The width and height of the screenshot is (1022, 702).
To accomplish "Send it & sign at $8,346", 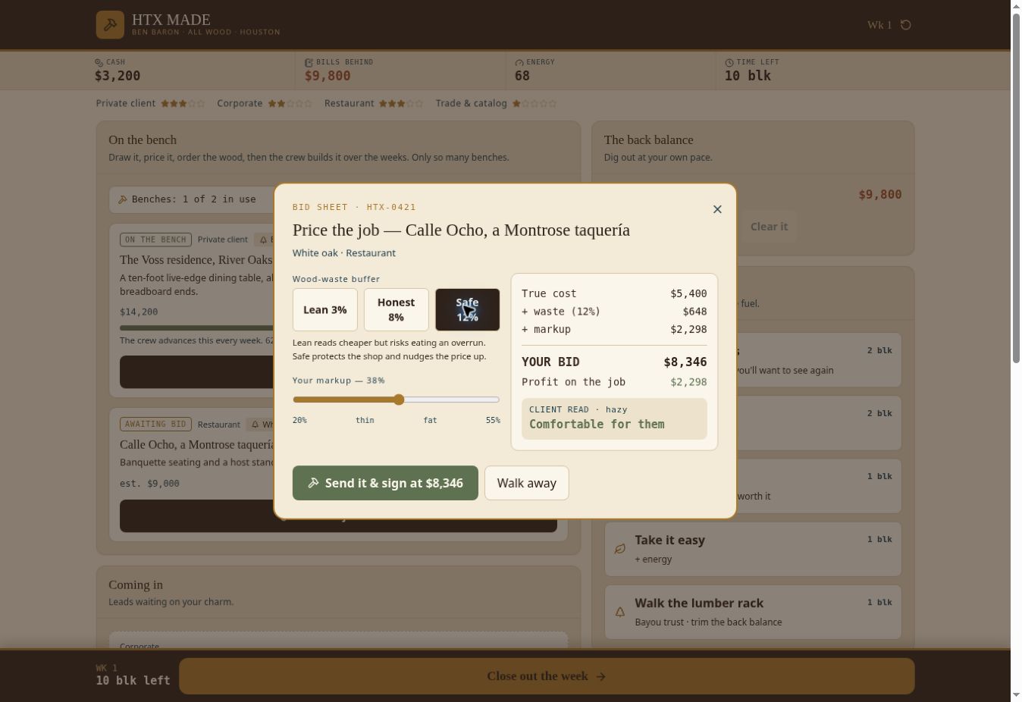I will (385, 483).
